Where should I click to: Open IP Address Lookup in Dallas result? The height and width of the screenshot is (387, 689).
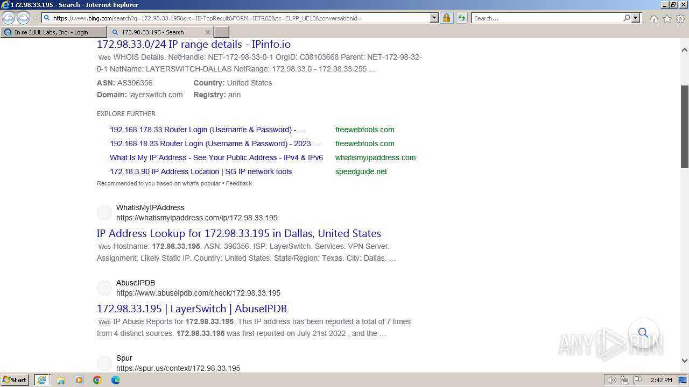(x=239, y=233)
